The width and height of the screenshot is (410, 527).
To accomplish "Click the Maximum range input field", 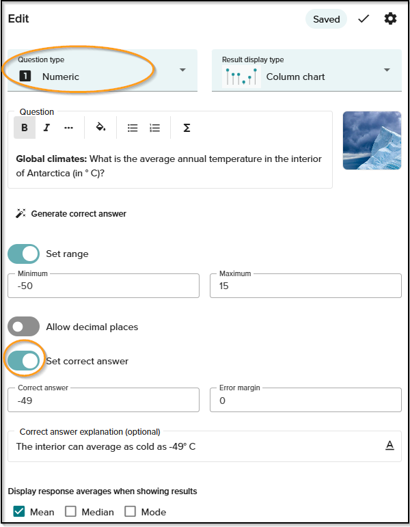I will 305,286.
